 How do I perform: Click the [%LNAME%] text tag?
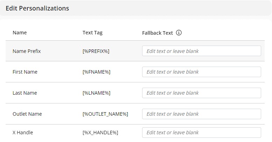pyautogui.click(x=96, y=93)
